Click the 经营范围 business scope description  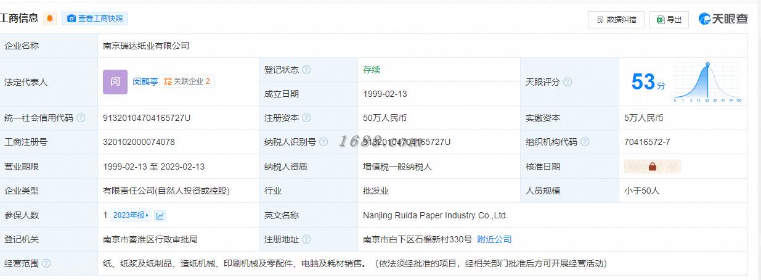(x=355, y=263)
